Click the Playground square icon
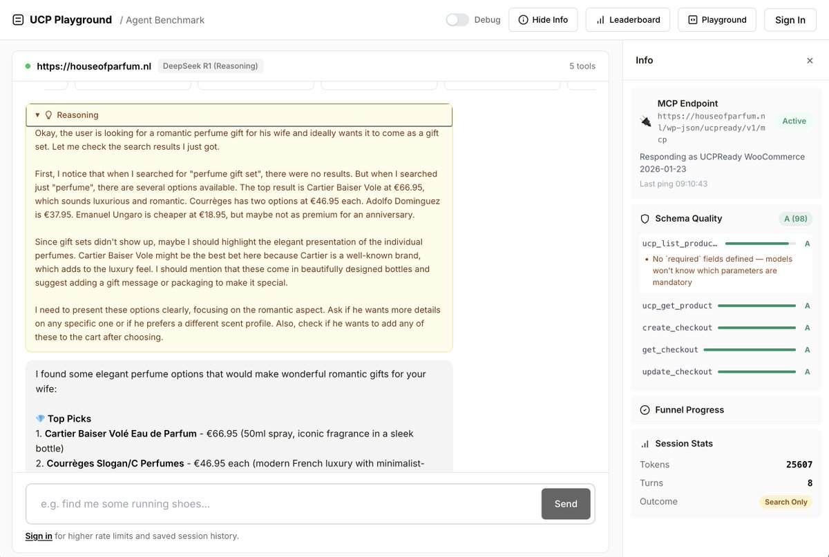Viewport: 829px width, 557px height. (x=693, y=20)
